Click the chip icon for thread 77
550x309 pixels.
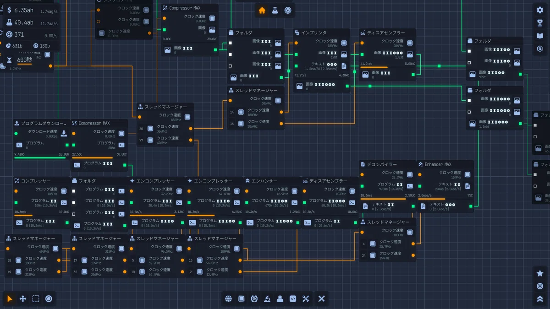tap(150, 140)
